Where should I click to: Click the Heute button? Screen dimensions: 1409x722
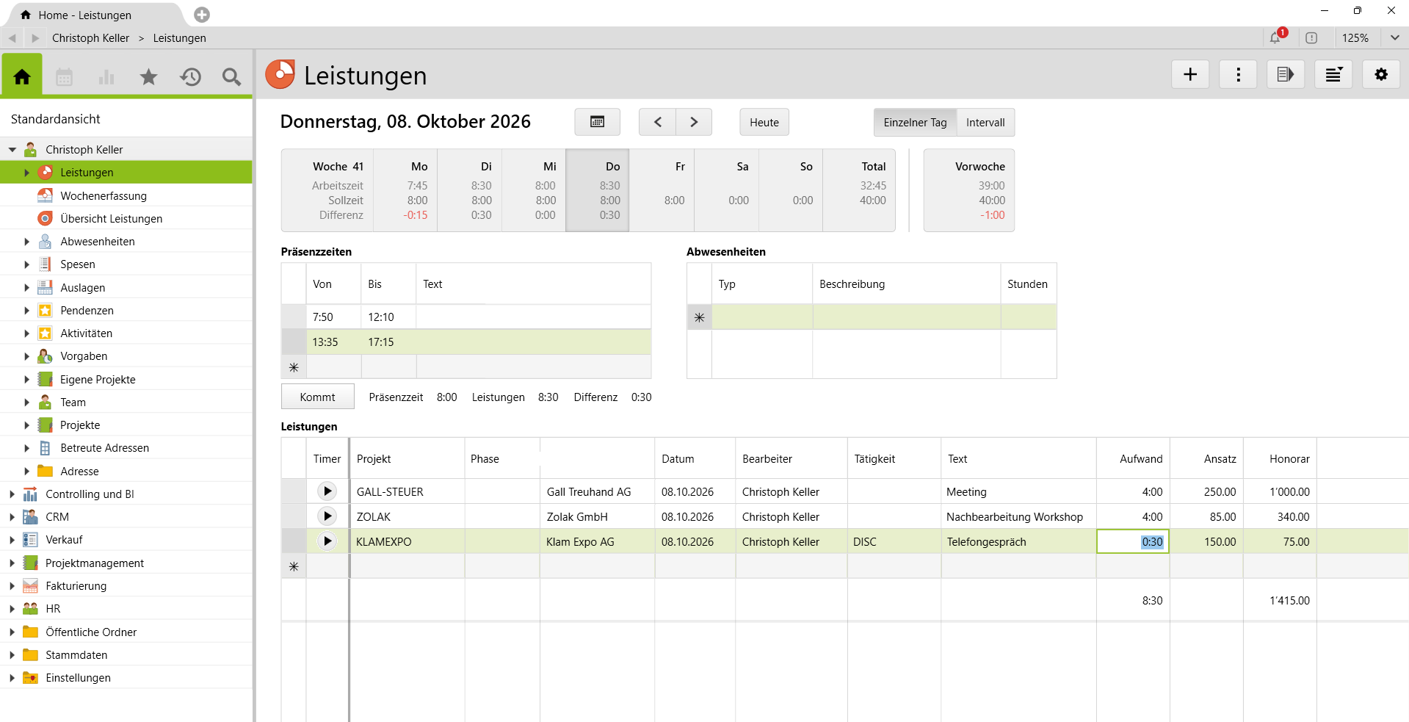pyautogui.click(x=764, y=123)
